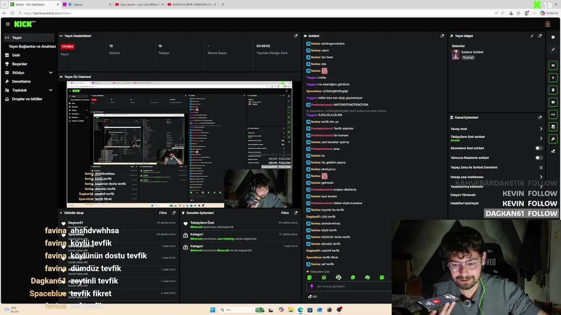Open Yayın Bağlantısı ve Anahtarı

[32, 46]
